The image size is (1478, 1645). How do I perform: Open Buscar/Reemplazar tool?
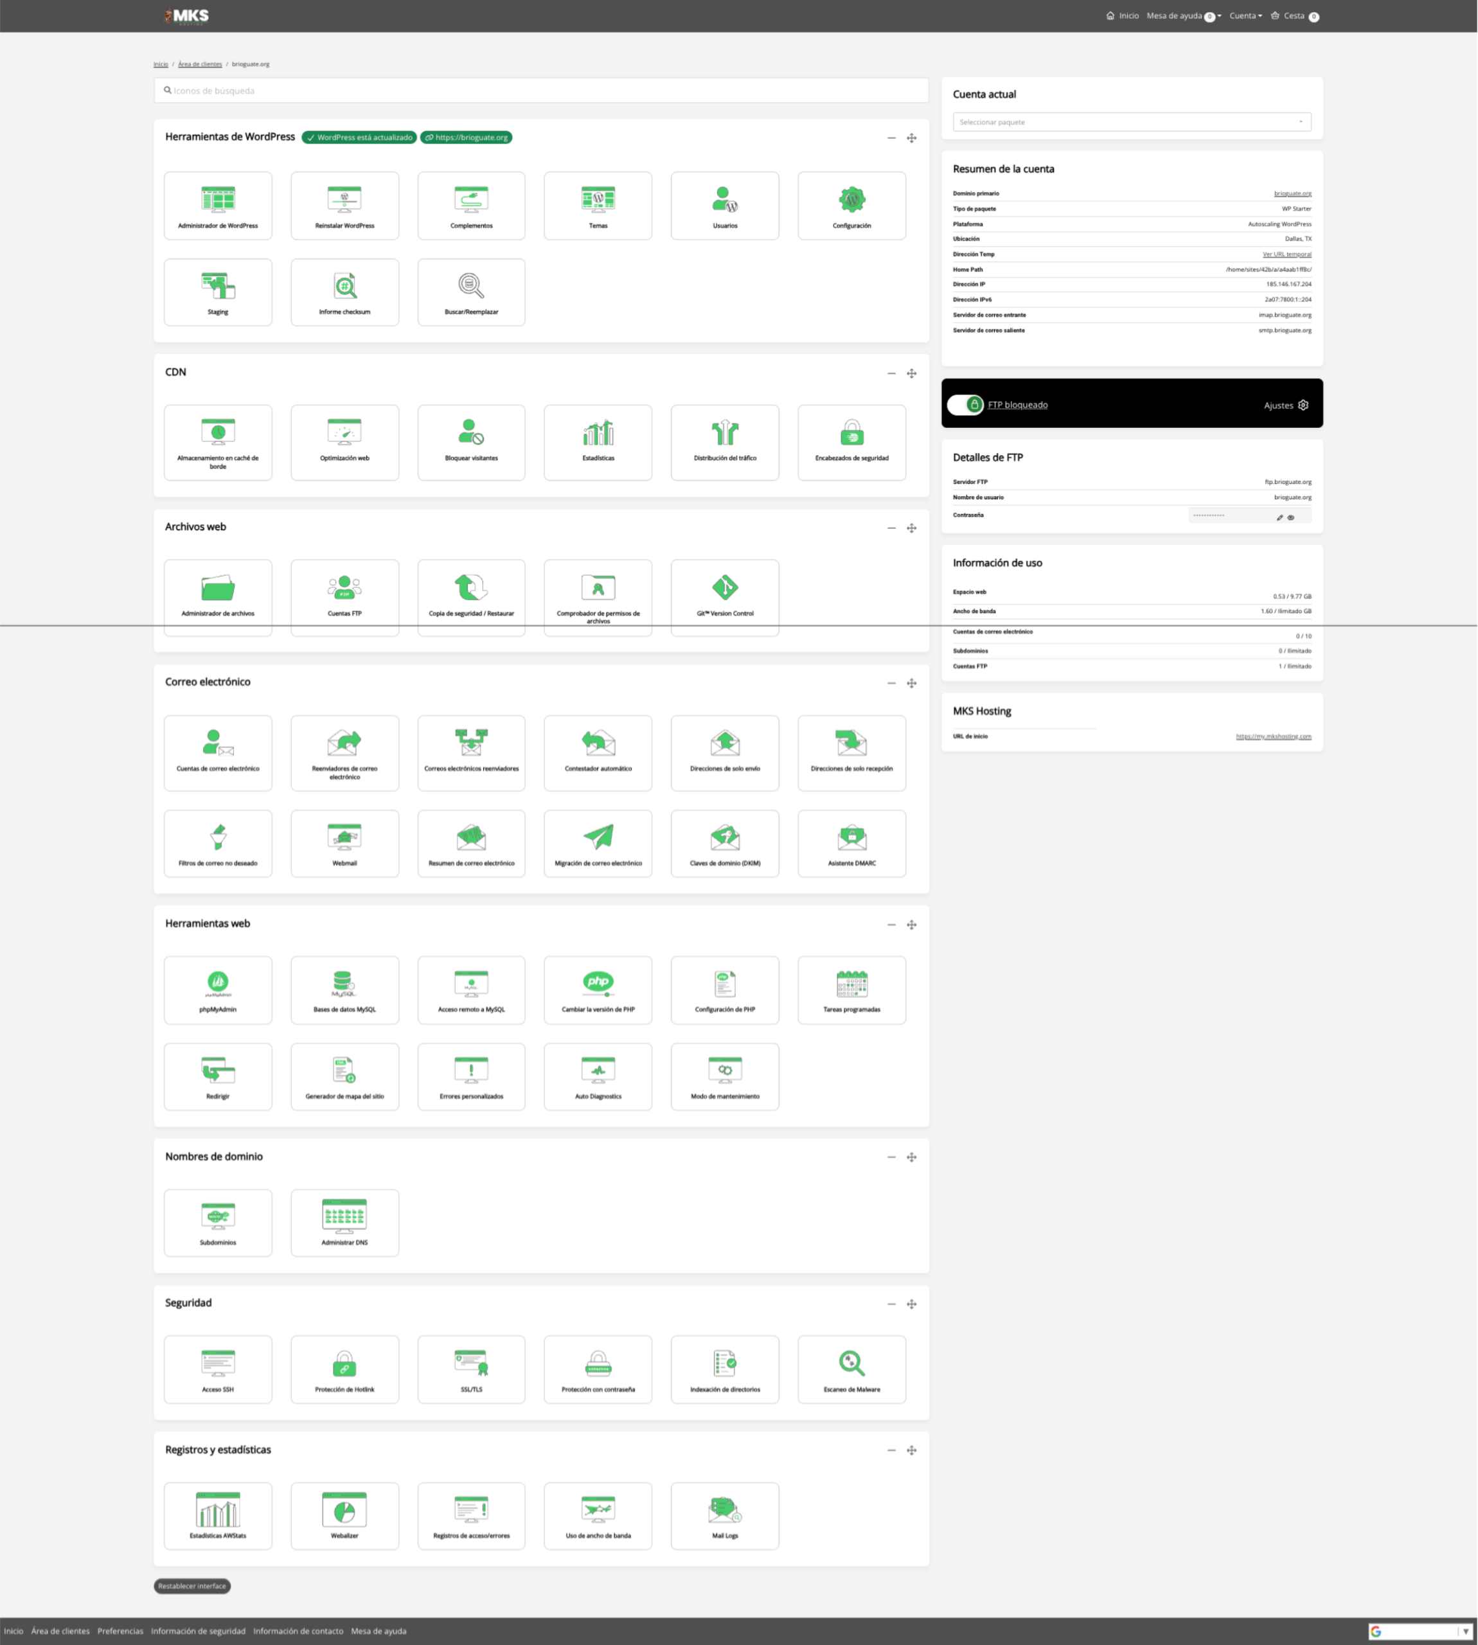[471, 292]
